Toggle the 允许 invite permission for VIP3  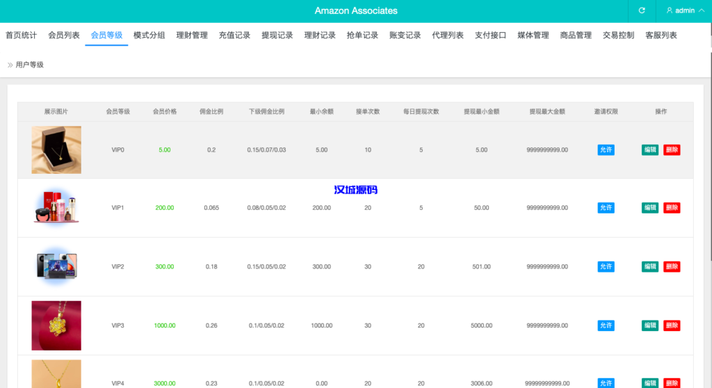(x=606, y=325)
